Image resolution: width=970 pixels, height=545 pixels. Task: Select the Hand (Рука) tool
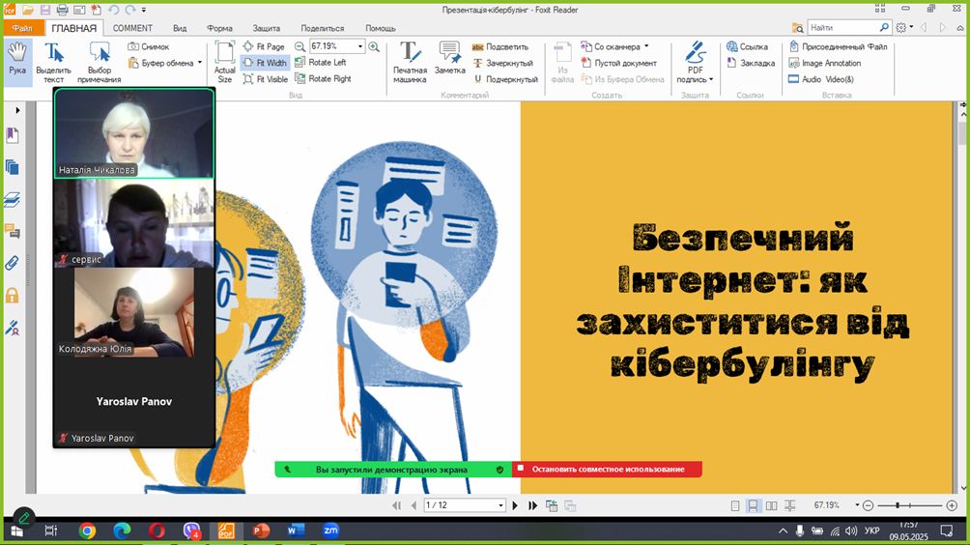17,60
